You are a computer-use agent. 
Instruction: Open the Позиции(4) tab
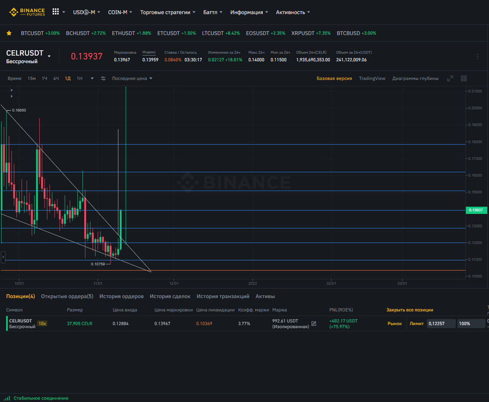(x=21, y=296)
